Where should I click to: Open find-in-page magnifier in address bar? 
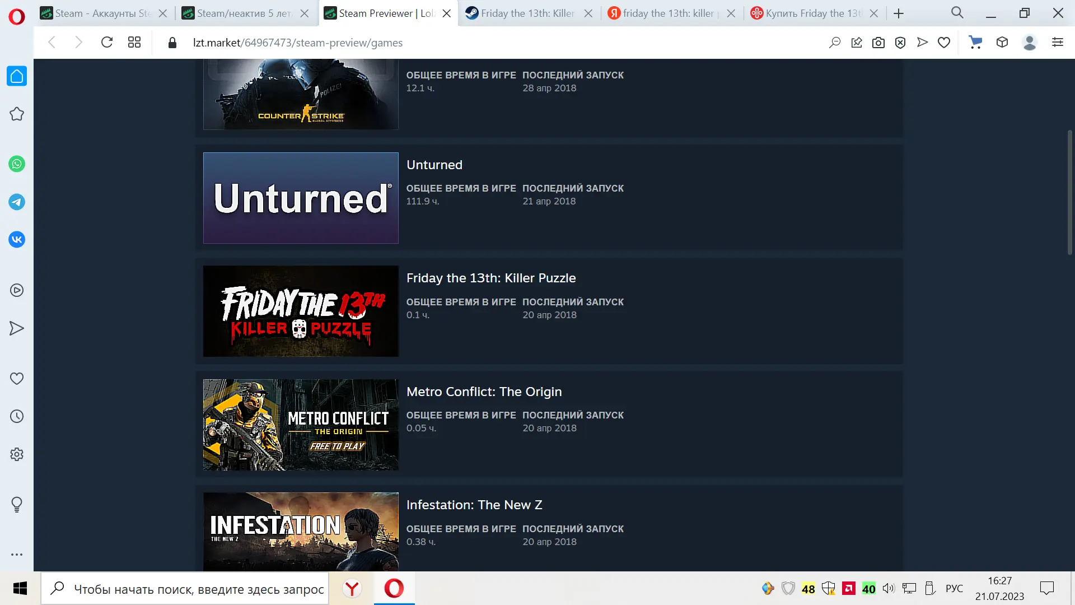pos(835,43)
